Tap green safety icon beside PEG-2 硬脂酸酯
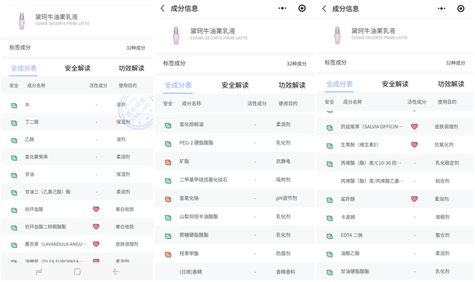475x282 pixels. [x=168, y=143]
